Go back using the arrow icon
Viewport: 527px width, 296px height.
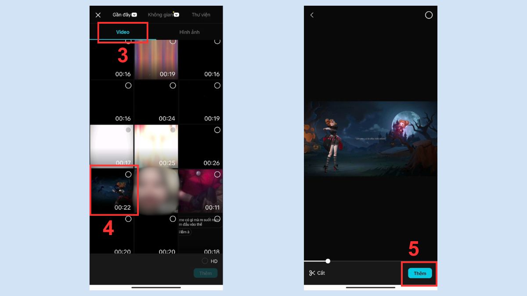point(312,15)
